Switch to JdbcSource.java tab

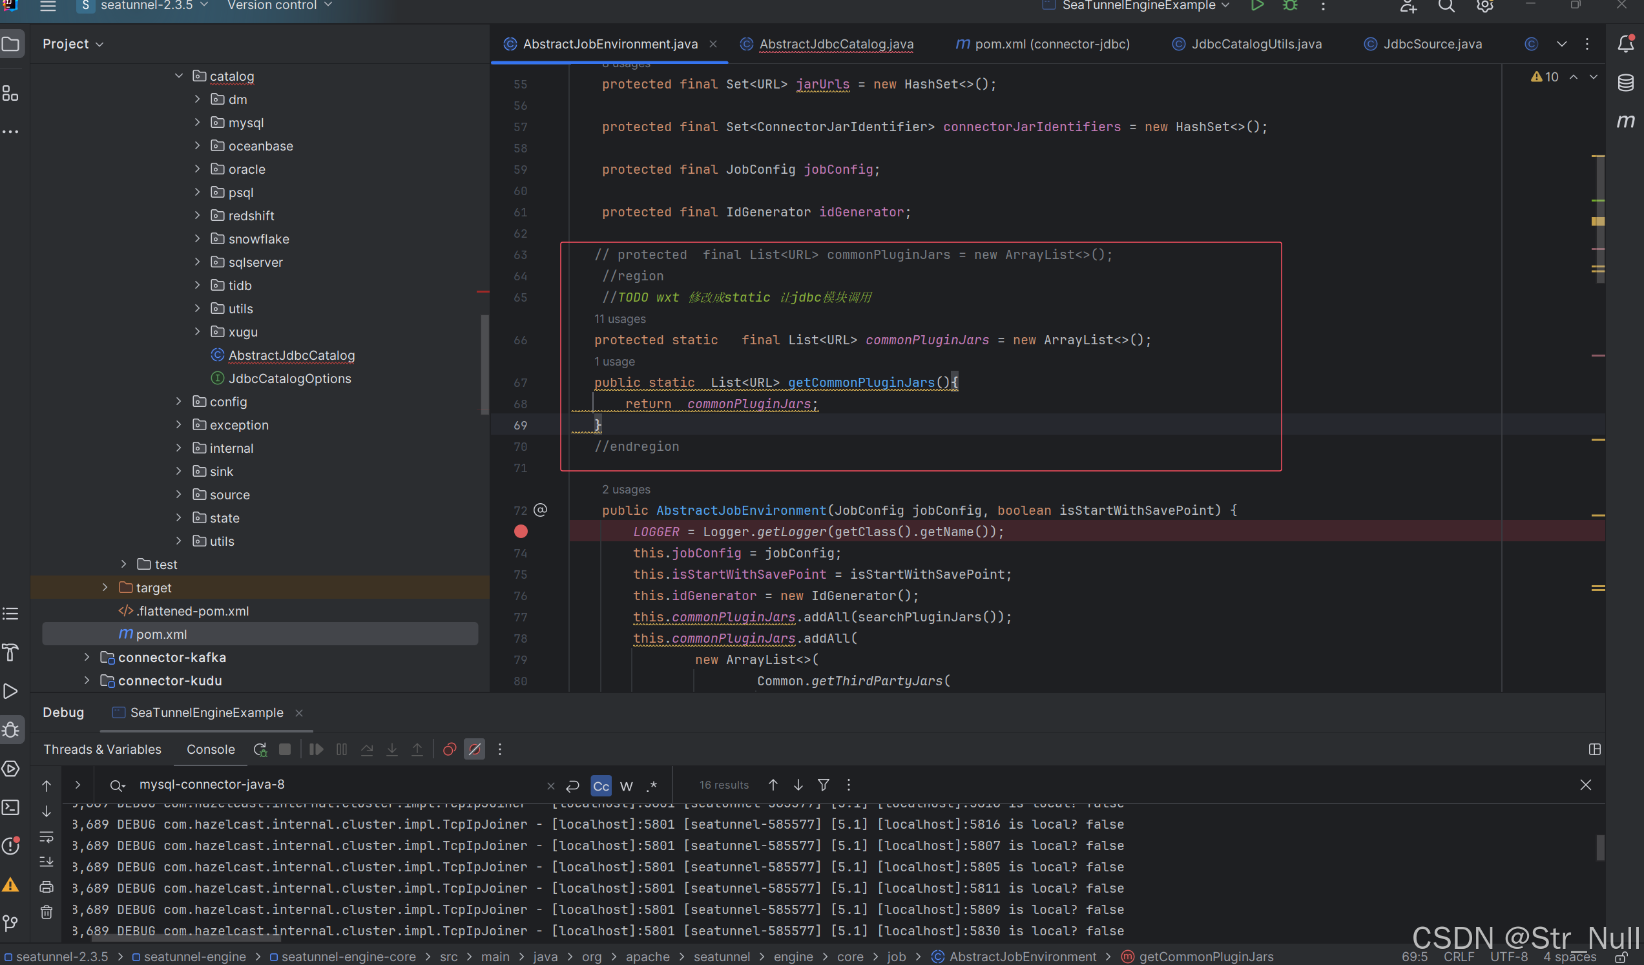coord(1424,44)
